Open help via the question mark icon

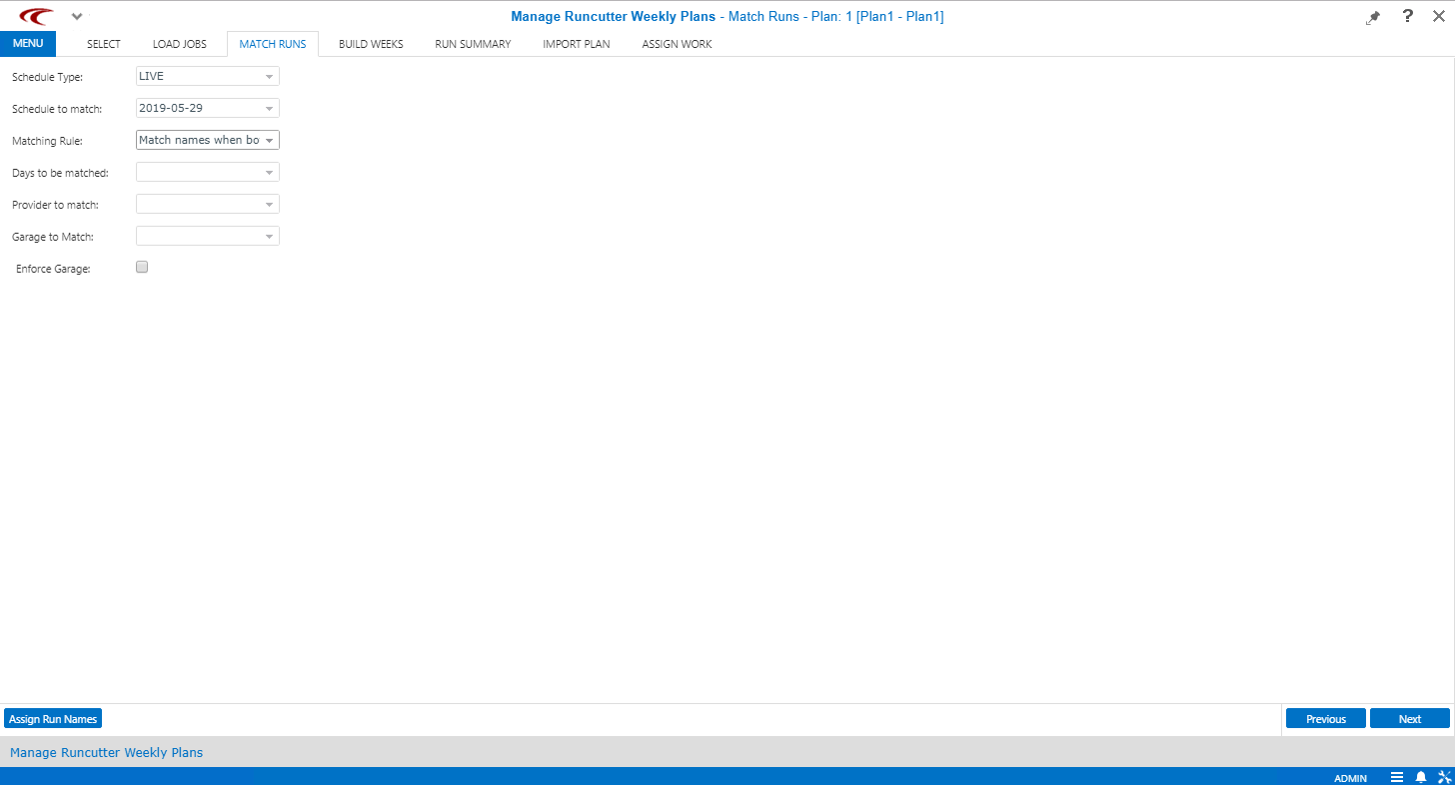[x=1408, y=16]
